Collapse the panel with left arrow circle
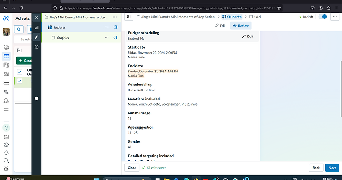Image resolution: width=342 pixels, height=180 pixels. coord(36,99)
